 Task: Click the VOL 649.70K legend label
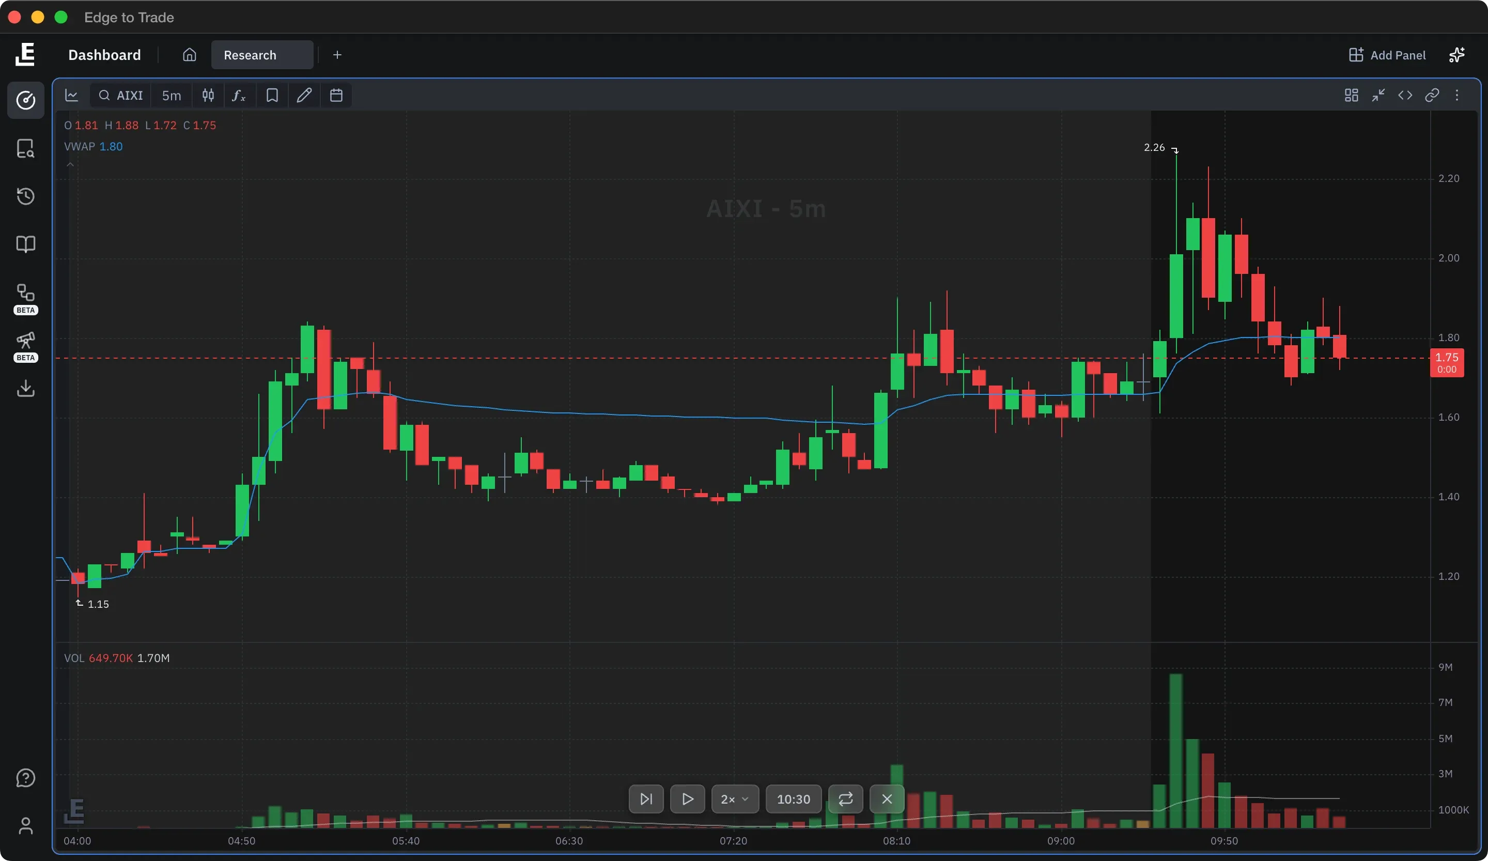click(99, 658)
